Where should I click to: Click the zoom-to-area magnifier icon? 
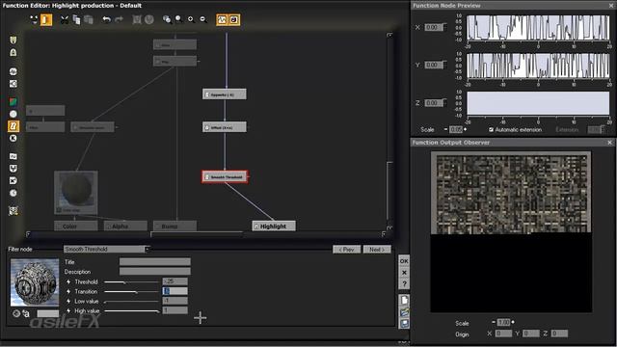(x=167, y=19)
